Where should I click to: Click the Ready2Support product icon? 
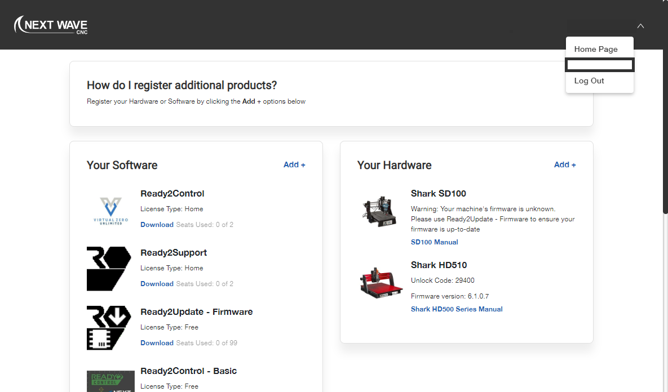coord(108,269)
